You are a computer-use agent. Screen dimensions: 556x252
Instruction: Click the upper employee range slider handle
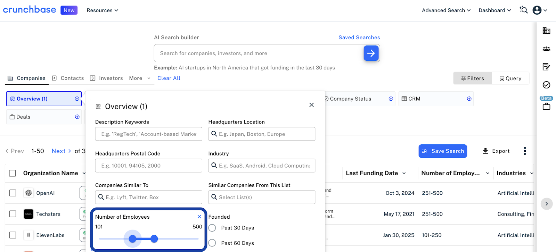pos(154,239)
